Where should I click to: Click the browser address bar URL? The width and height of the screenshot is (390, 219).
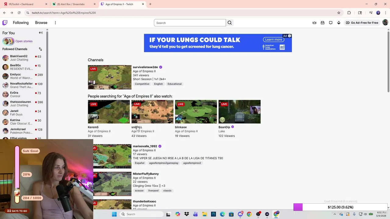64,13
